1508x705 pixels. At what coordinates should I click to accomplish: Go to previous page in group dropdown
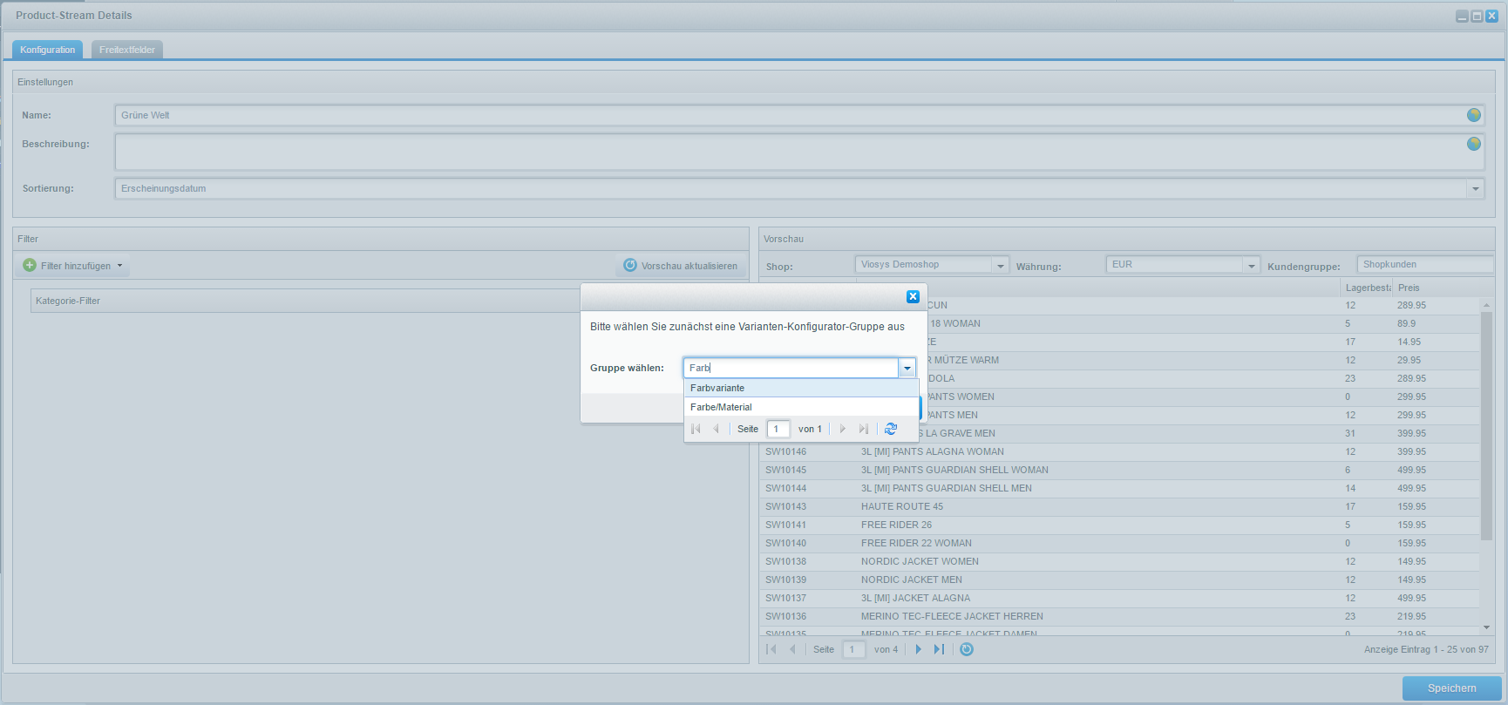click(x=716, y=429)
